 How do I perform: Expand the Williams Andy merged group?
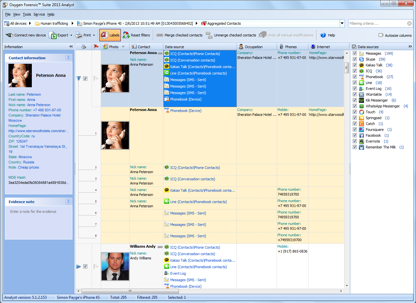pos(79,267)
